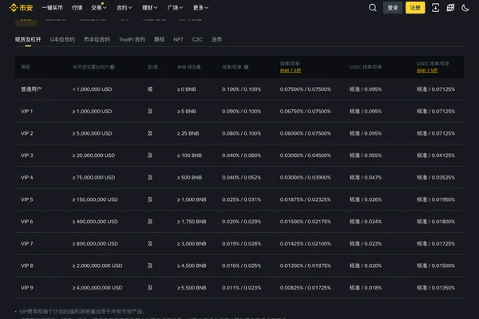
Task: Click '0.047%' USDC fee cell in VIP 4 row
Action: tap(366, 177)
